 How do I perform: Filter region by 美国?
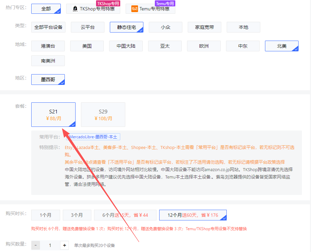[87, 46]
